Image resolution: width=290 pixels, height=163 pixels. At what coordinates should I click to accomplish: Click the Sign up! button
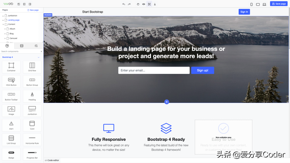(x=203, y=71)
